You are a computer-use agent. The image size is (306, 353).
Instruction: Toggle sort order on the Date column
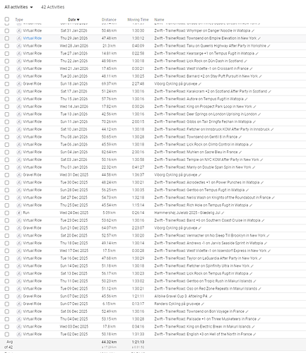click(73, 20)
